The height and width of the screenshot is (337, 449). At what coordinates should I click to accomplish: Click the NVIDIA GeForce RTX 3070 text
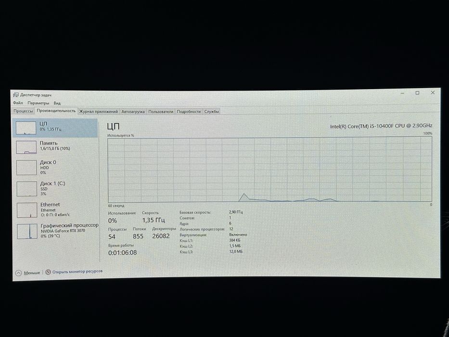[63, 231]
